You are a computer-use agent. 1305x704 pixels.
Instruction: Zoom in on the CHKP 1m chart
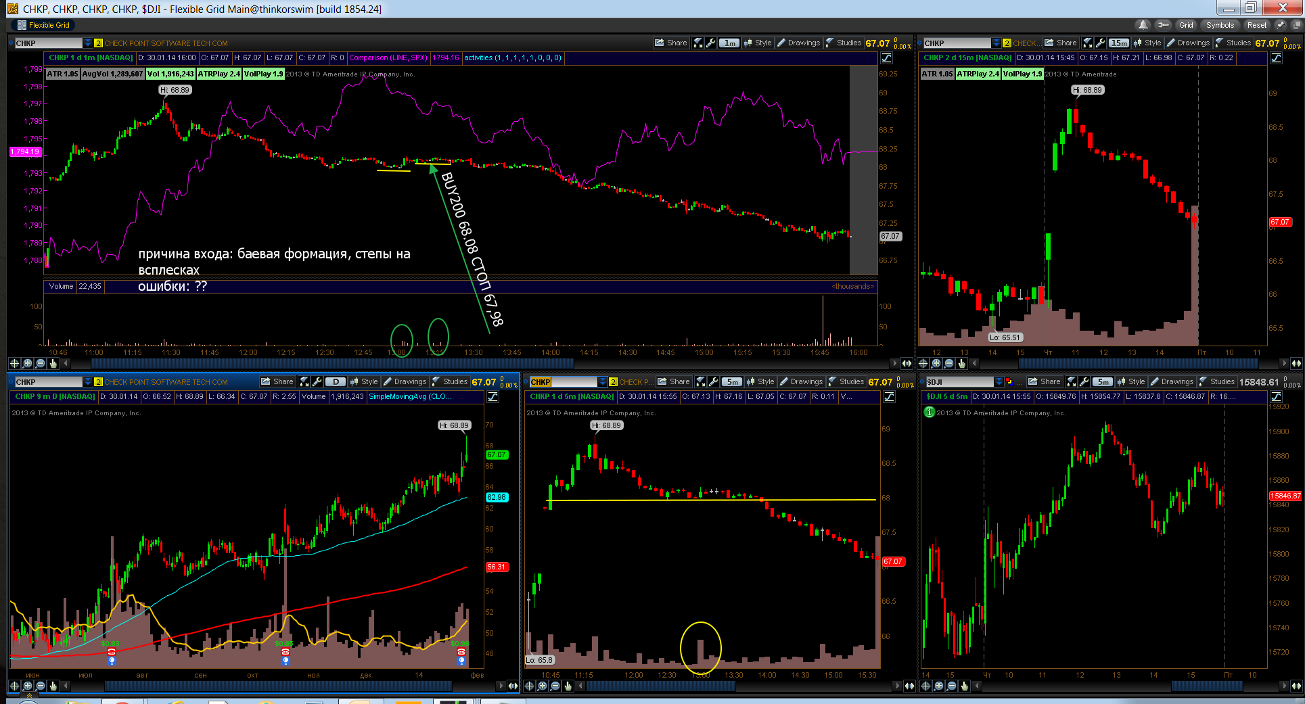click(x=27, y=363)
